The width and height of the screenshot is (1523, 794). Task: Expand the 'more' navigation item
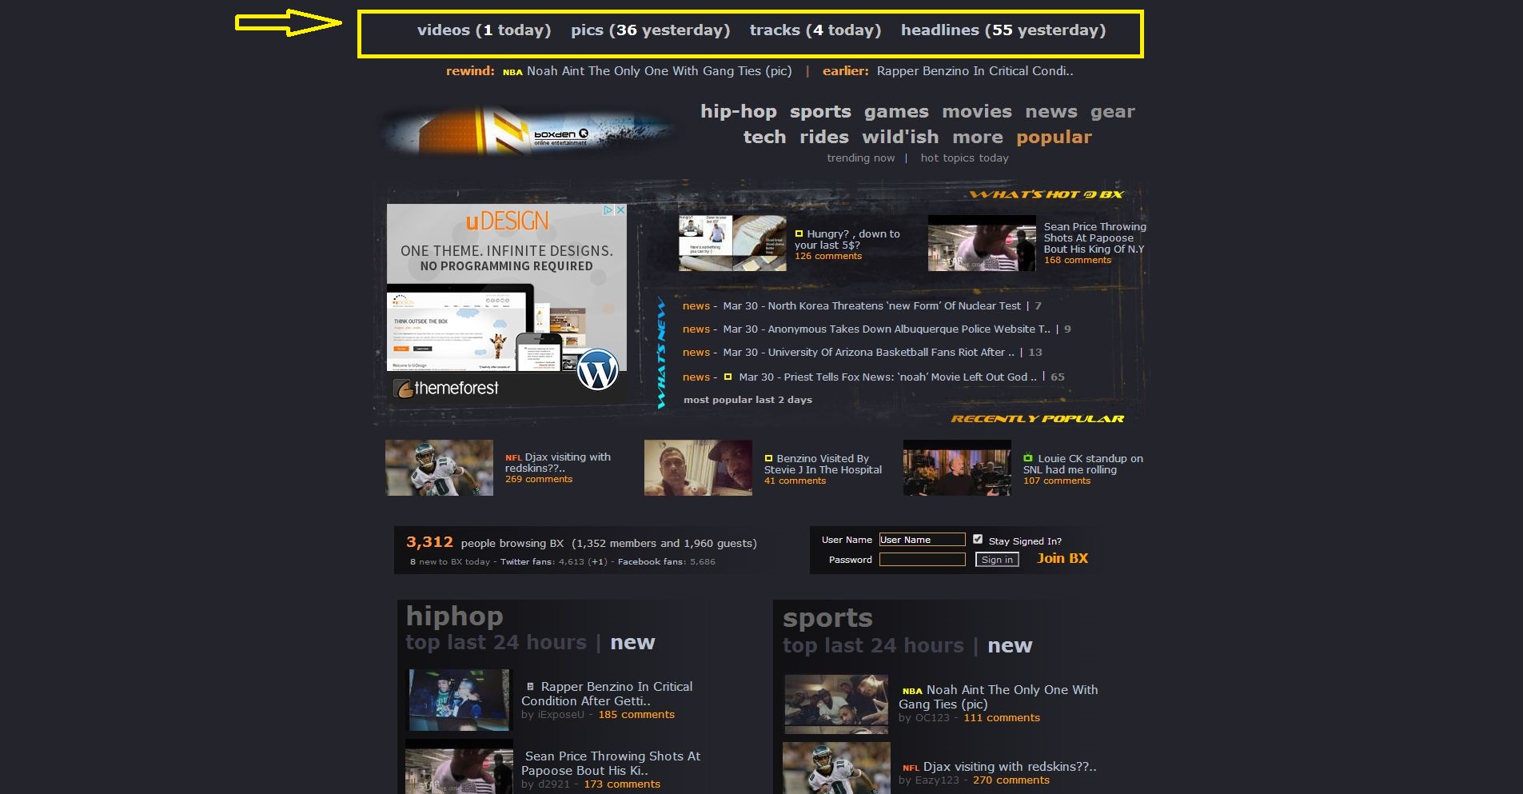click(977, 138)
